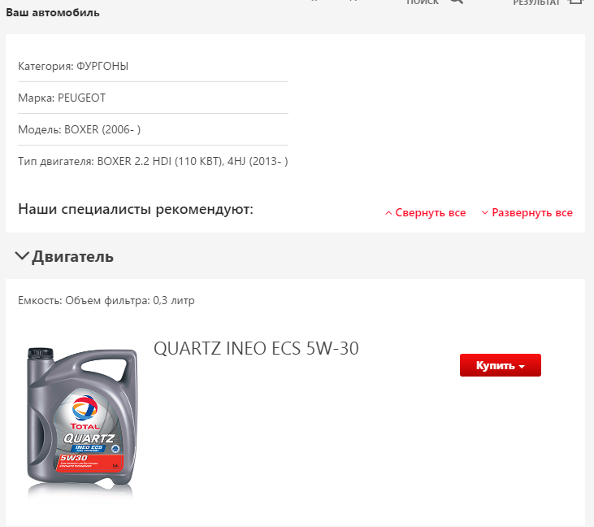594x527 pixels.
Task: Open the Купить dropdown caret
Action: pyautogui.click(x=522, y=366)
